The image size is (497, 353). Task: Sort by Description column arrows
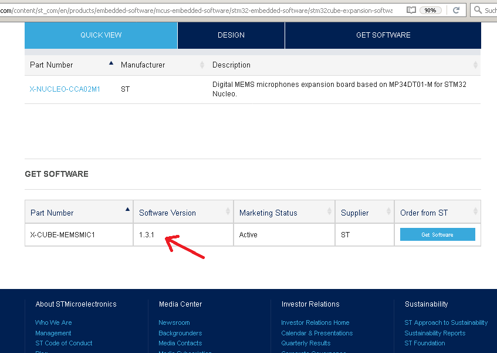pyautogui.click(x=475, y=65)
